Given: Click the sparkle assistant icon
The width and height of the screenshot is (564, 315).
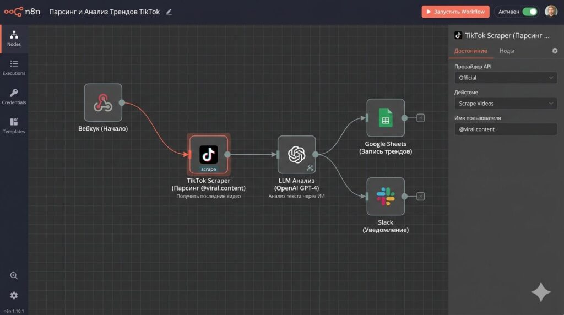Looking at the screenshot, I should [541, 292].
